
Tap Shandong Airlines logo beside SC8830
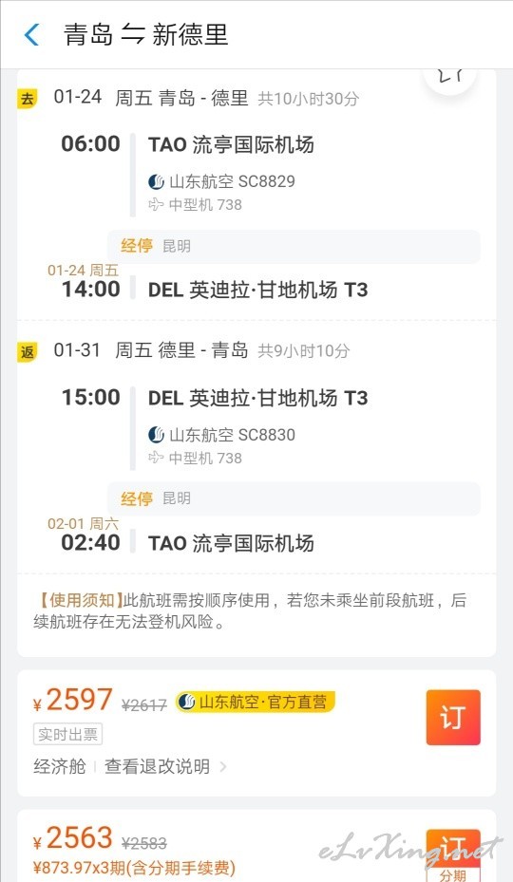(156, 435)
